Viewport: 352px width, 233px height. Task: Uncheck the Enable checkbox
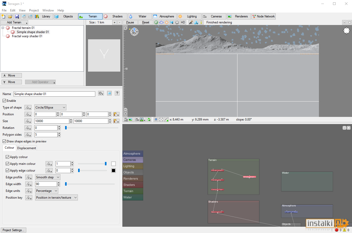pos(4,101)
